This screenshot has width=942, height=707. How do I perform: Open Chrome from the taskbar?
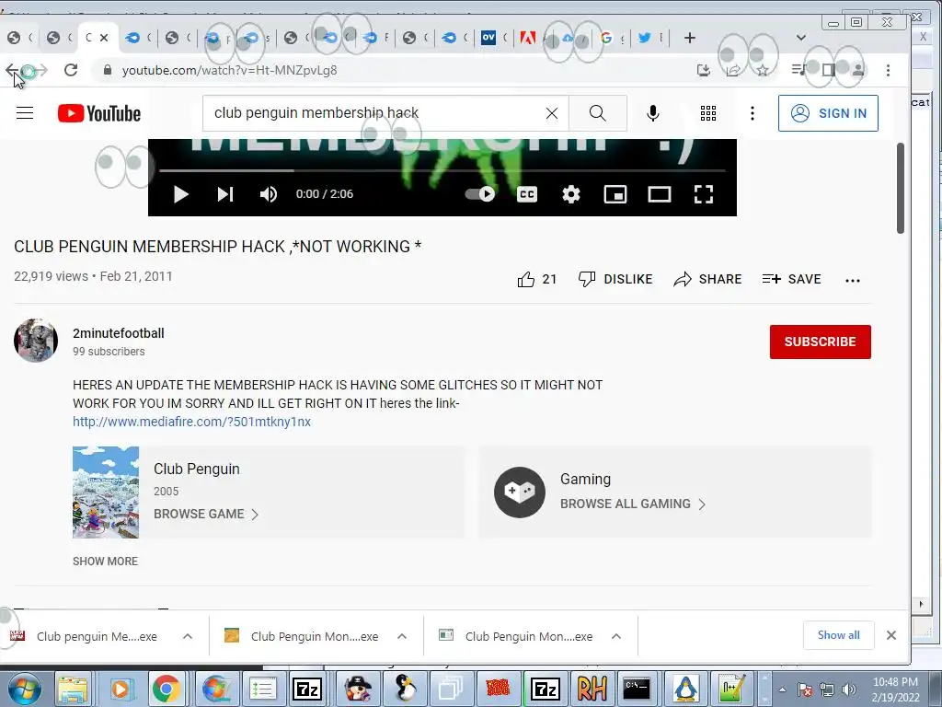click(167, 689)
